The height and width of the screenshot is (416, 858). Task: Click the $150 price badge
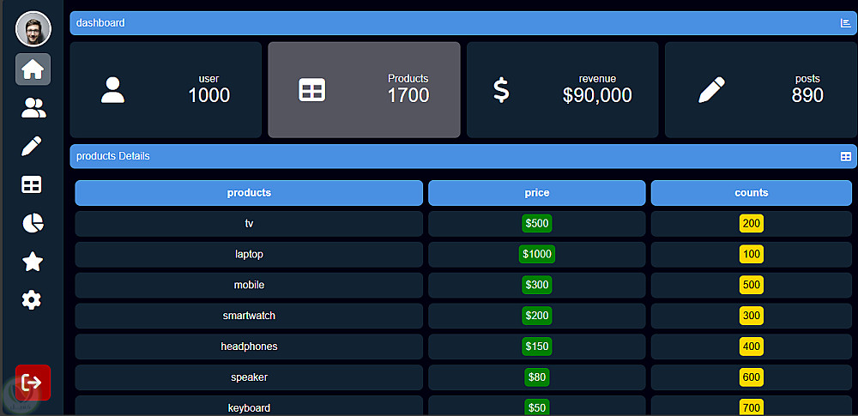coord(537,346)
